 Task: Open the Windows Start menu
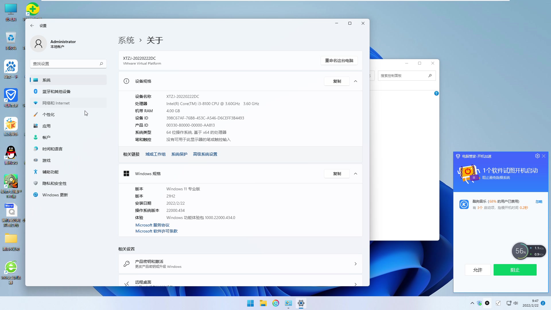(250, 303)
